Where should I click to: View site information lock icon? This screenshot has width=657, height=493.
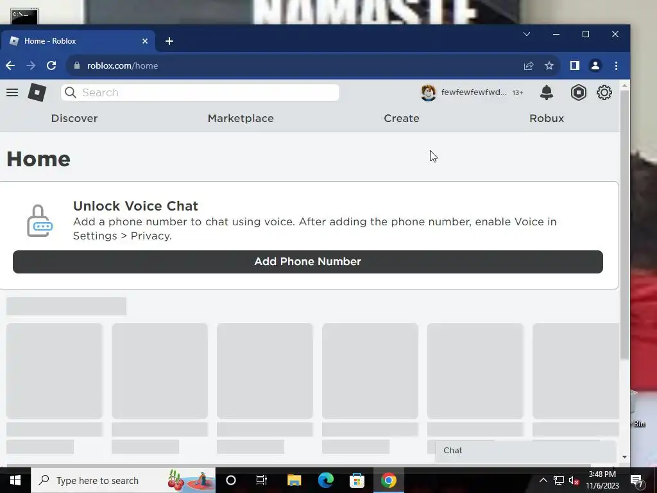pos(77,65)
